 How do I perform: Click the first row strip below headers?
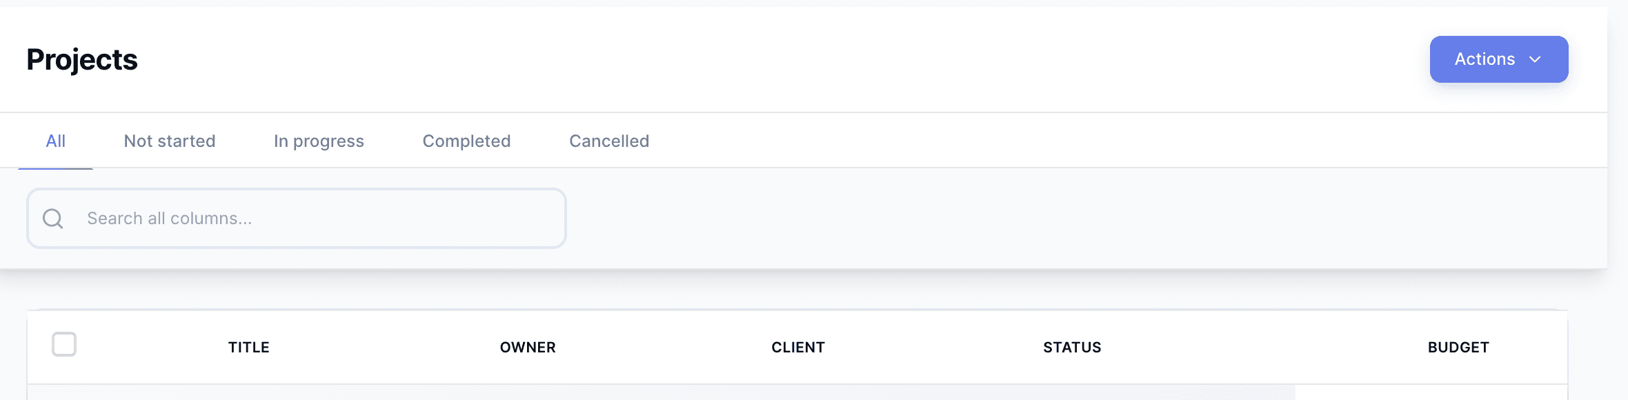[661, 393]
